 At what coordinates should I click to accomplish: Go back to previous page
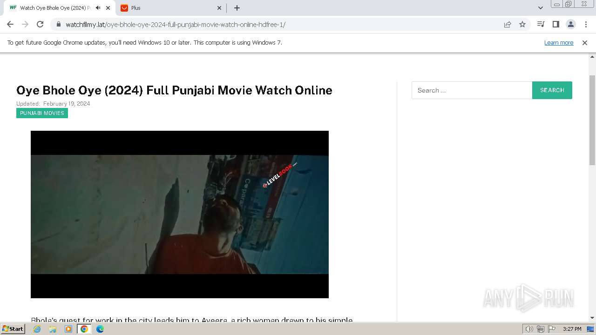click(x=10, y=24)
